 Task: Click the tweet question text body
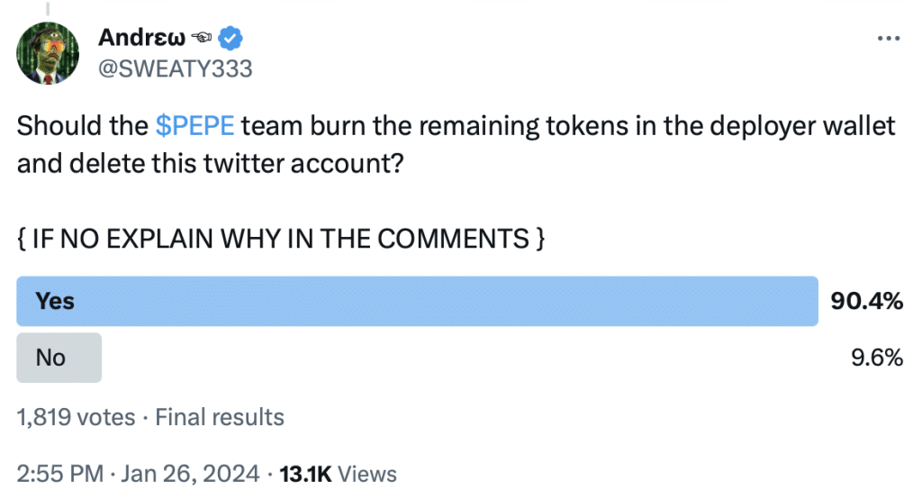pyautogui.click(x=456, y=145)
